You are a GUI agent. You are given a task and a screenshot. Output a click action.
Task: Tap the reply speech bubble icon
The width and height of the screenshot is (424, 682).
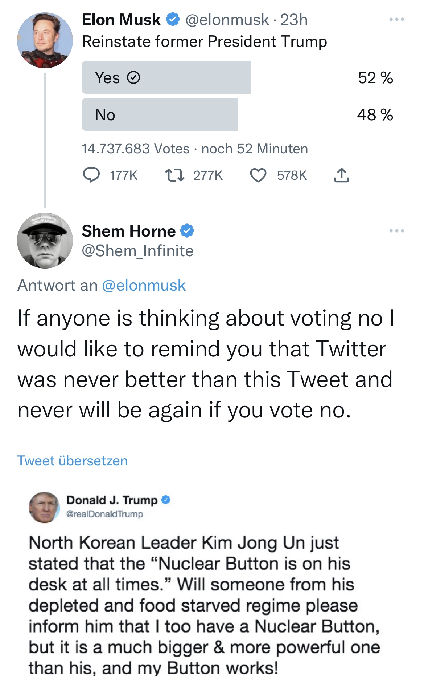point(91,175)
